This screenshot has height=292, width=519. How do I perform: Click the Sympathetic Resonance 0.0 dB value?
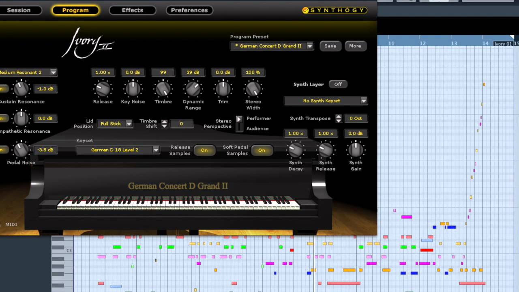[45, 118]
